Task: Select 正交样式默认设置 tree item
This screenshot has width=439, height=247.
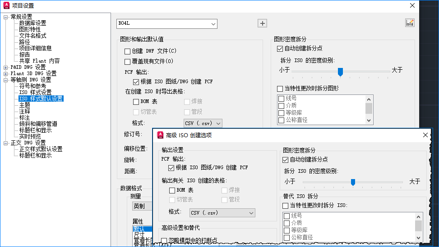Action: [41, 149]
